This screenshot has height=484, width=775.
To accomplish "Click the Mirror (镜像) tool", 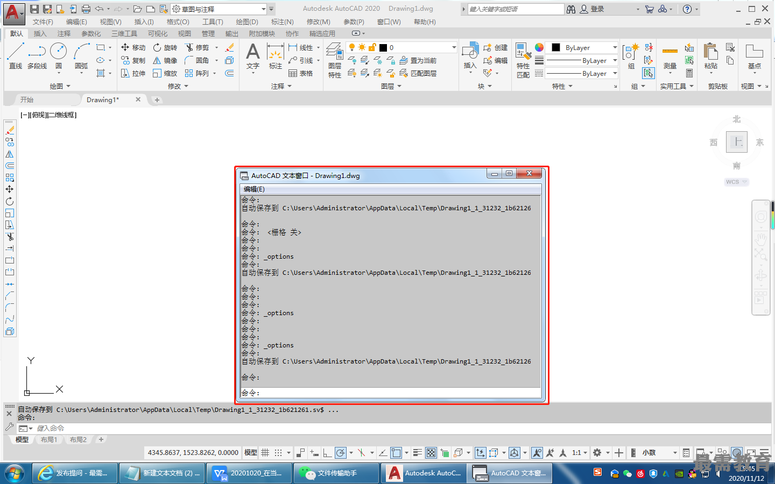I will click(165, 60).
